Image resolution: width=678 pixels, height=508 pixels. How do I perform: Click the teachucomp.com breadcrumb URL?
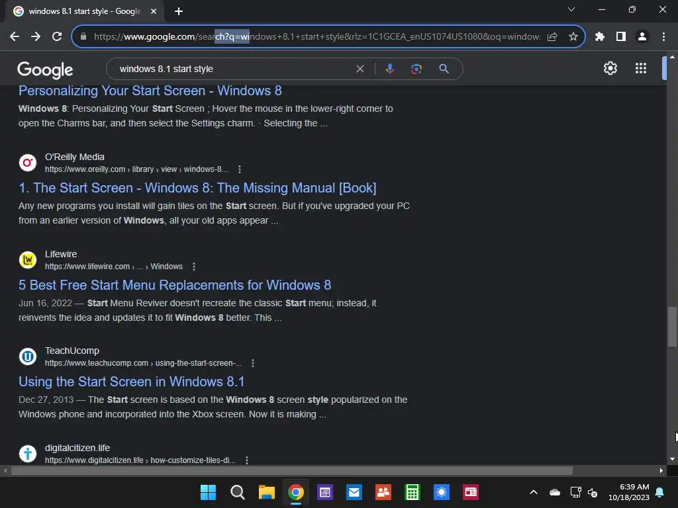point(143,363)
